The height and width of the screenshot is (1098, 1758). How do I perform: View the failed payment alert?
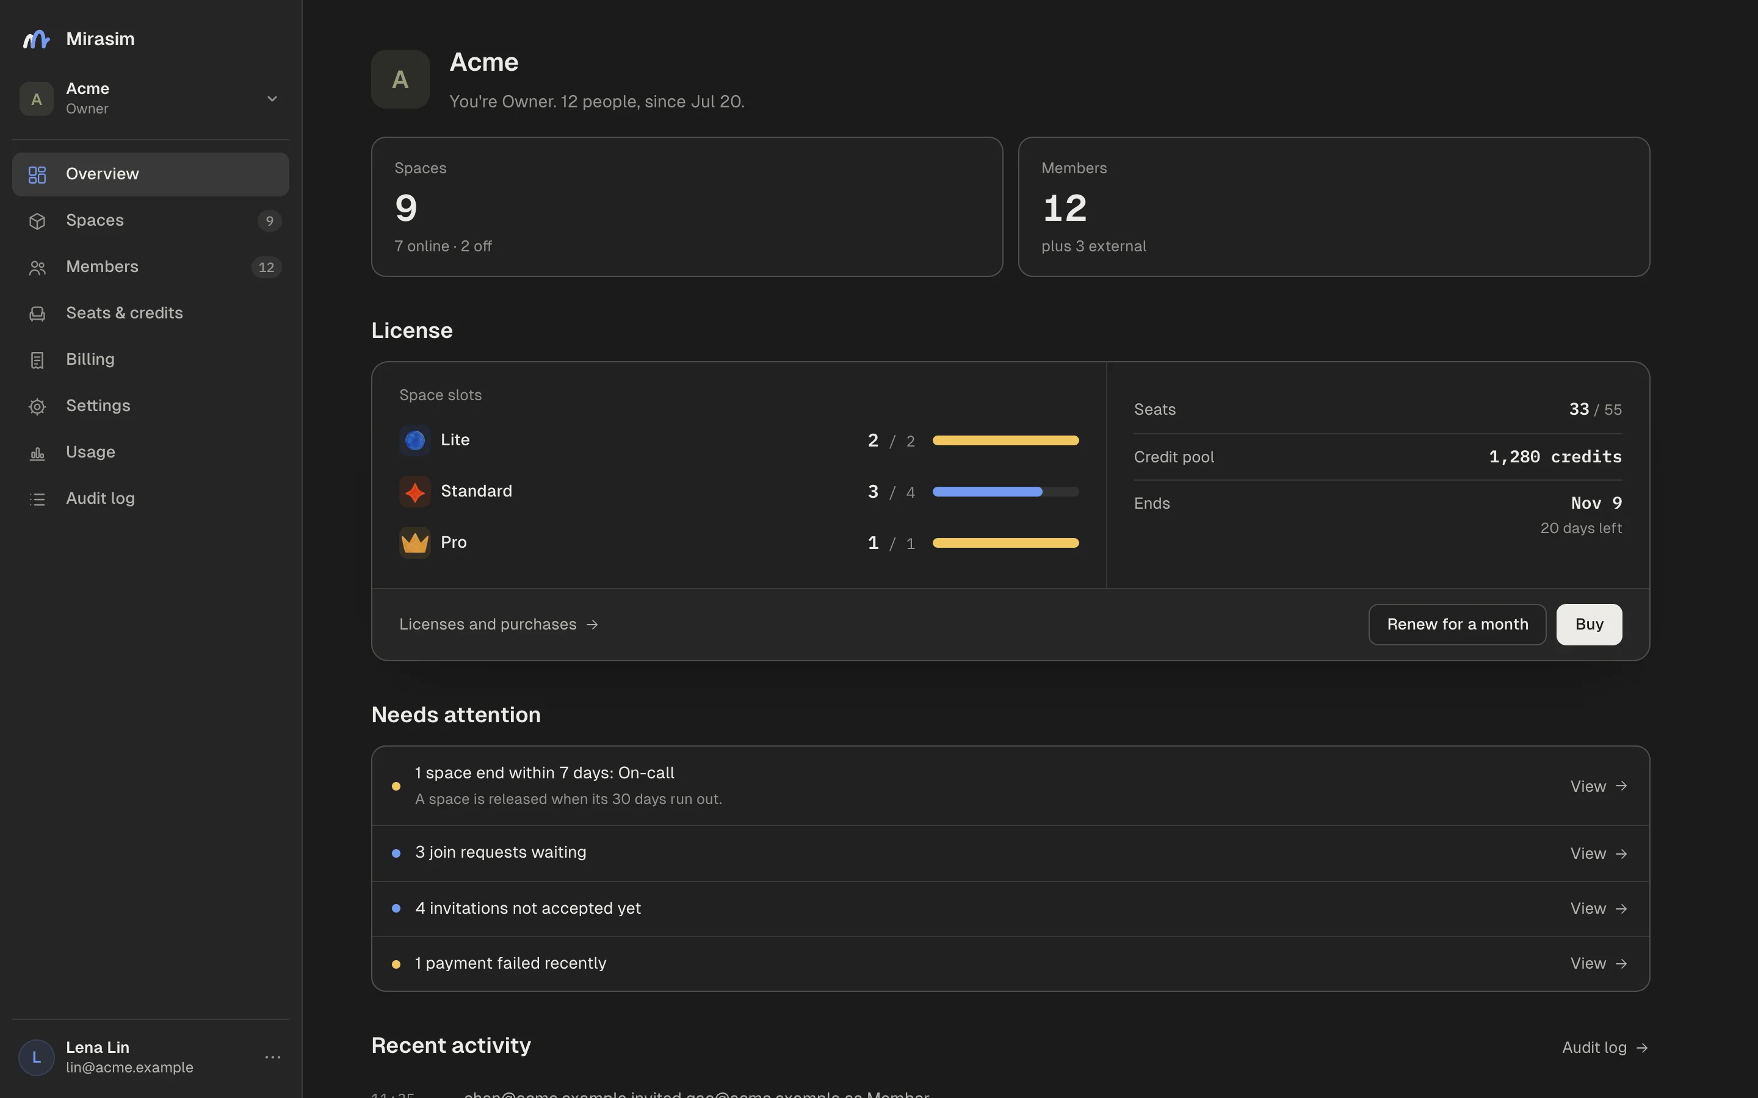pyautogui.click(x=1598, y=964)
